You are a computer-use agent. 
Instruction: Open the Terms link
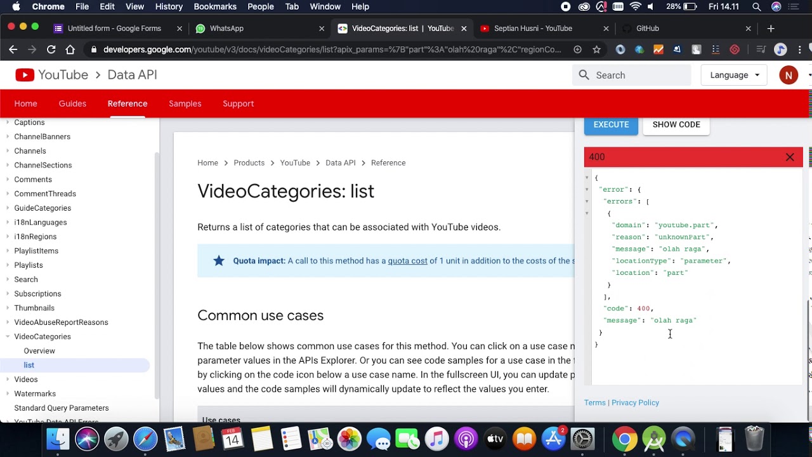[594, 402]
